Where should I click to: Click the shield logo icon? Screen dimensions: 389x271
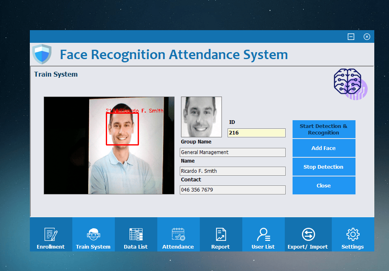42,54
